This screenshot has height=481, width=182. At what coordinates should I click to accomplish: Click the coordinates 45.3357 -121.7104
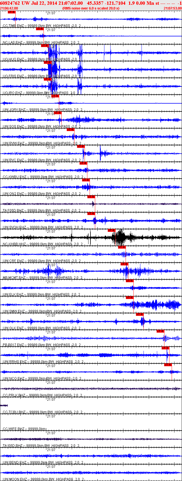106,3
